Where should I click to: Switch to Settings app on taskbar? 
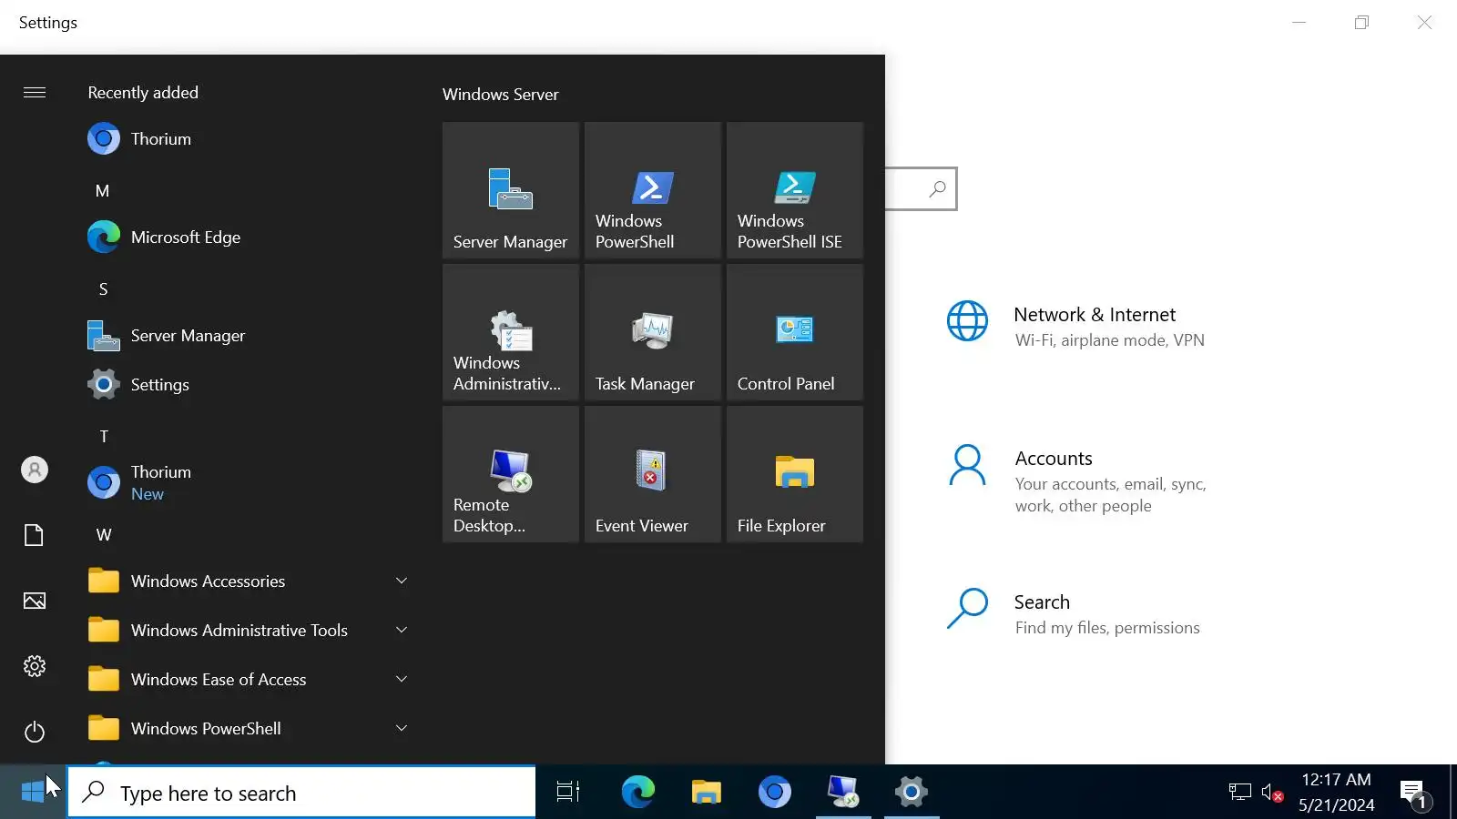tap(912, 792)
